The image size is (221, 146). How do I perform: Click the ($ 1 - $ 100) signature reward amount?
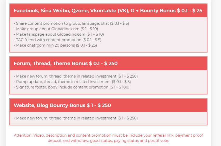point(119,87)
